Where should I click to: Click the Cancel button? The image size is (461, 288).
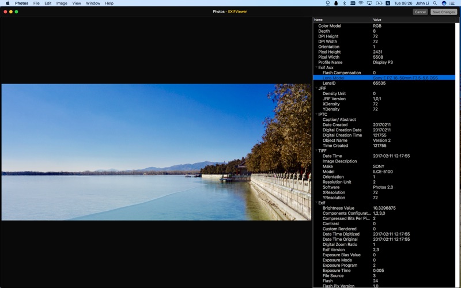pyautogui.click(x=420, y=12)
